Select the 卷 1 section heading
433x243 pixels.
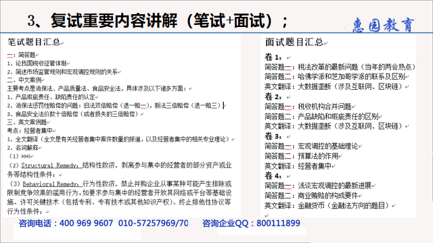[273, 57]
